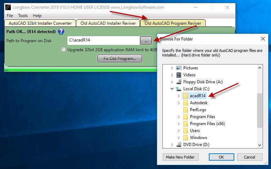Minimize the Longbow Converter window

(196, 7)
